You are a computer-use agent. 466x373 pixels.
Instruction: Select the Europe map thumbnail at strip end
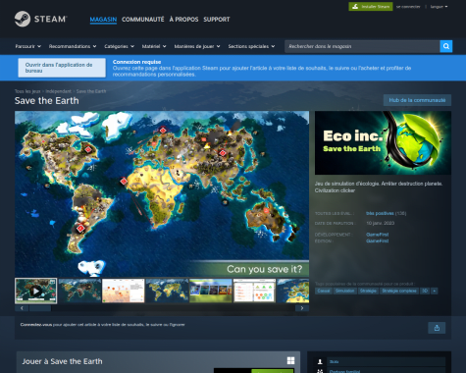[293, 291]
